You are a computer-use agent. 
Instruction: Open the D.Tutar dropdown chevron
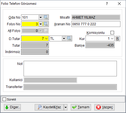point(46,39)
